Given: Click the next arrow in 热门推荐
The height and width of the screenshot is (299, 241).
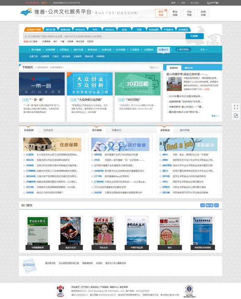Looking at the screenshot, I should click(x=216, y=205).
